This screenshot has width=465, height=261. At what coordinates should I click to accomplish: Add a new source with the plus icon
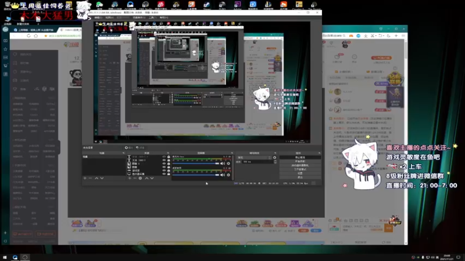pyautogui.click(x=130, y=178)
